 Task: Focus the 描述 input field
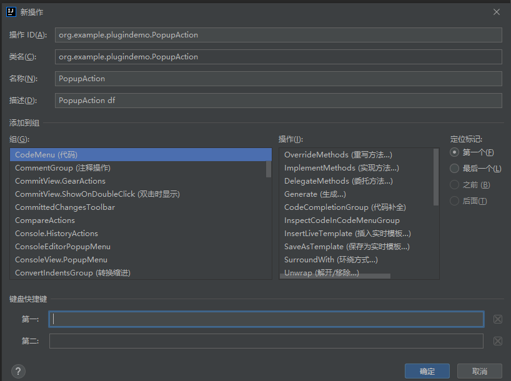279,101
